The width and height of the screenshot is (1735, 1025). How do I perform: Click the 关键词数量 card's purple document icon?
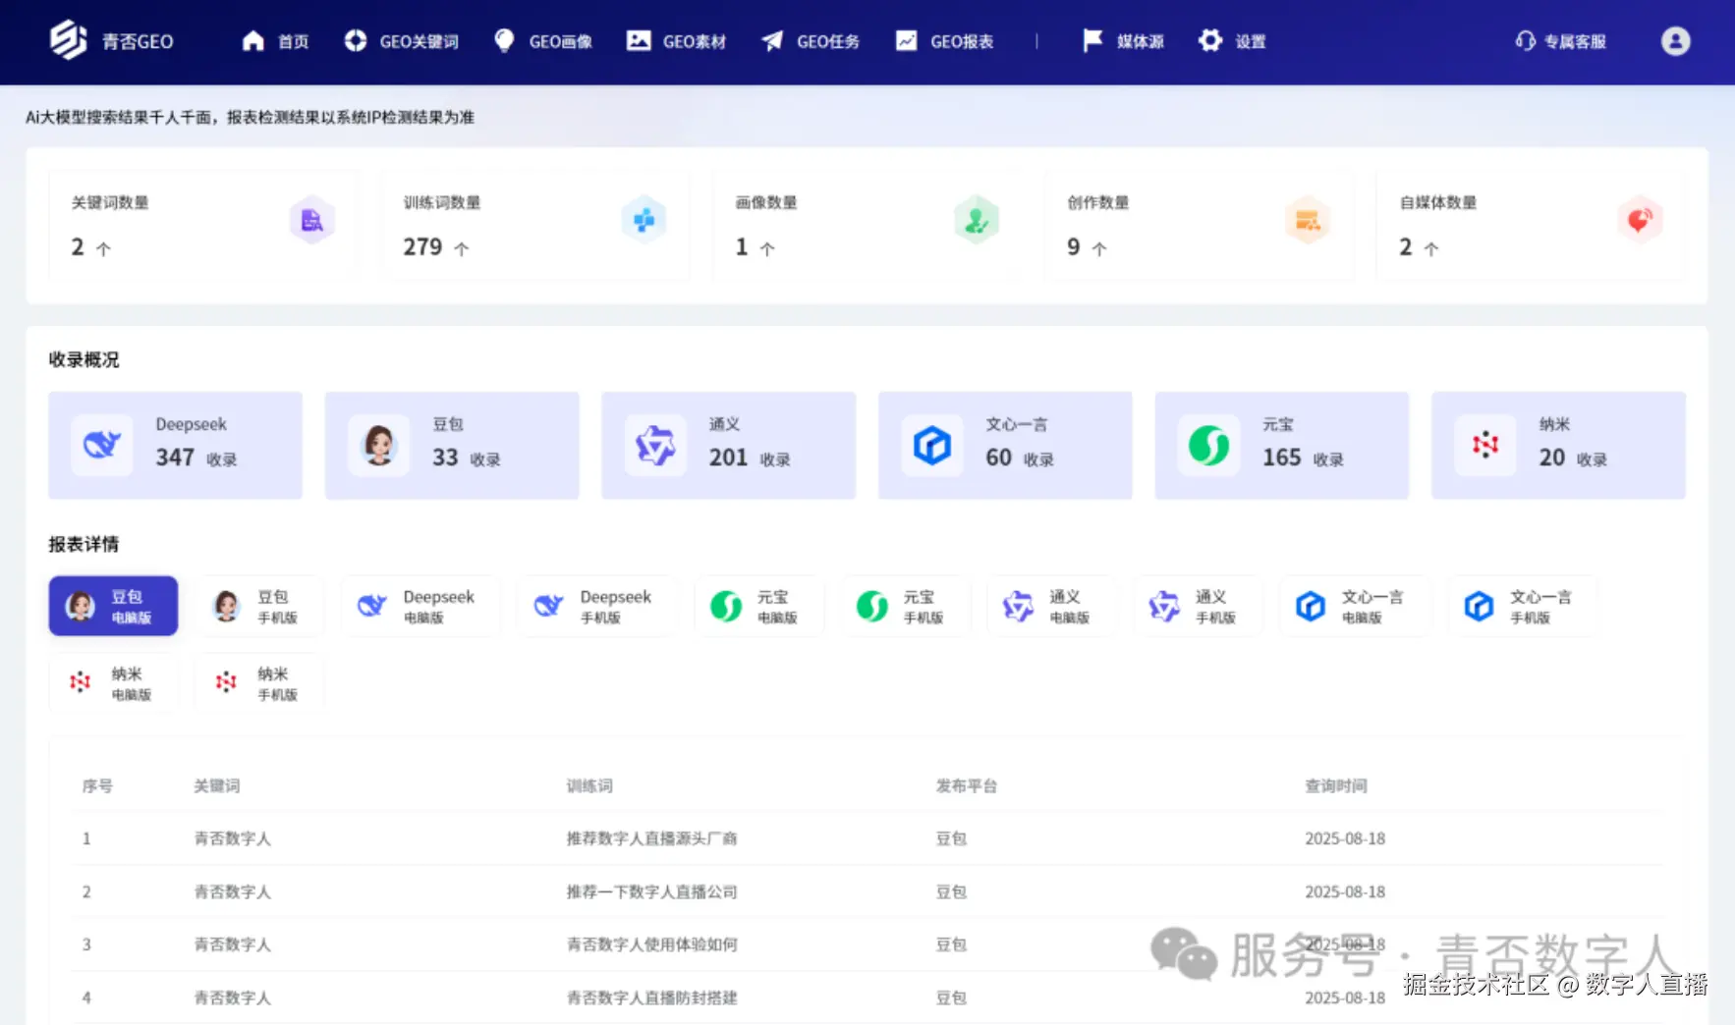coord(312,220)
